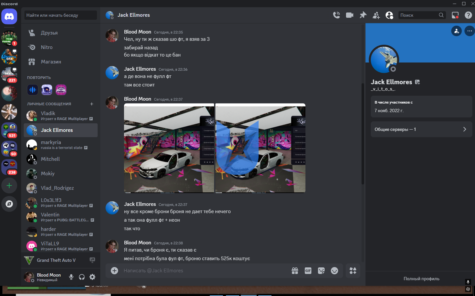Add friends to this DM
Viewport: 475px width, 296px height.
376,15
